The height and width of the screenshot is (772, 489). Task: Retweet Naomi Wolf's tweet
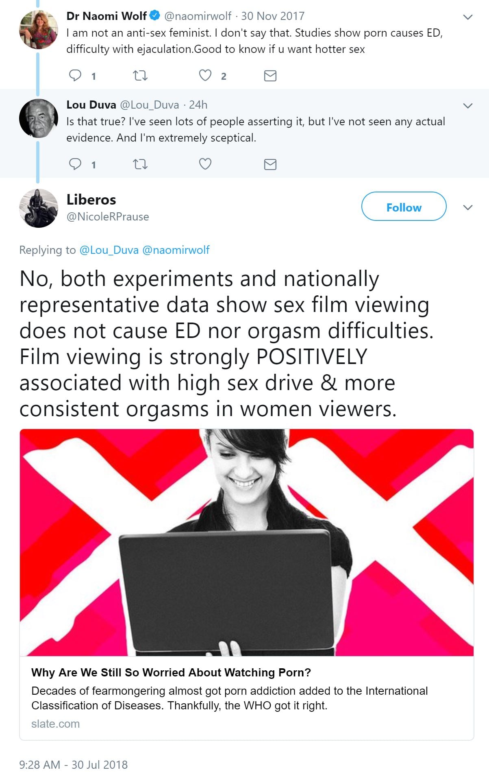pos(140,76)
